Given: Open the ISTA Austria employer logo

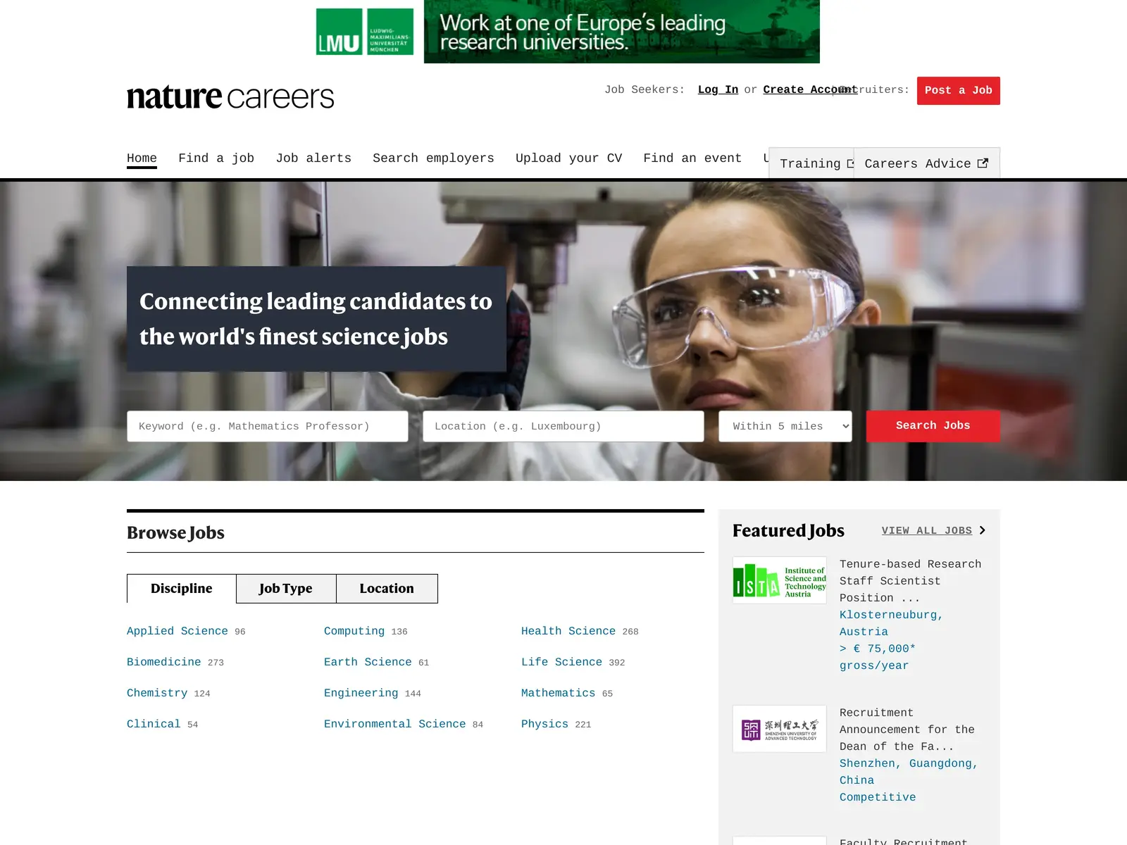Looking at the screenshot, I should (780, 580).
